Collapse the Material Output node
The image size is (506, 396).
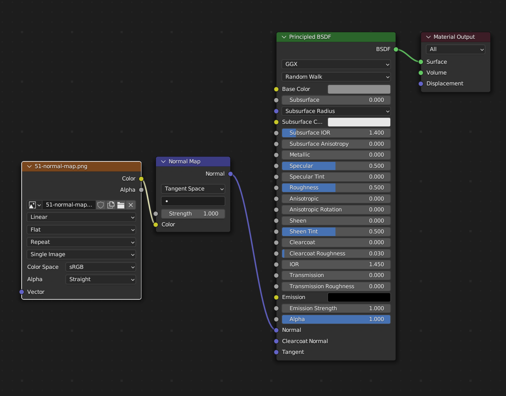428,37
